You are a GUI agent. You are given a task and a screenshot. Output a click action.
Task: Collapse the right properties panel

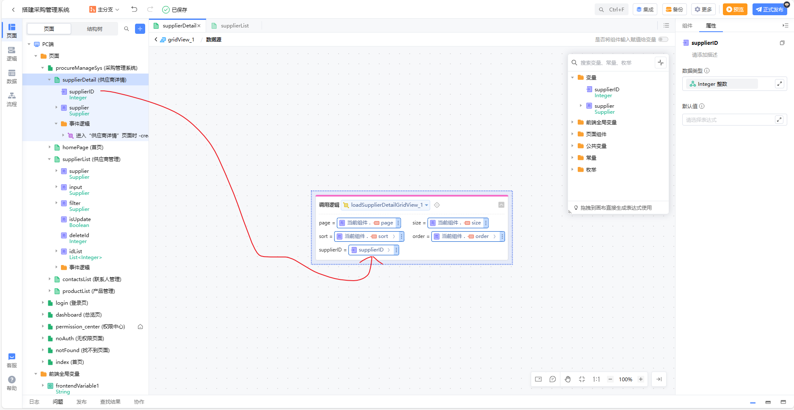[x=786, y=25]
